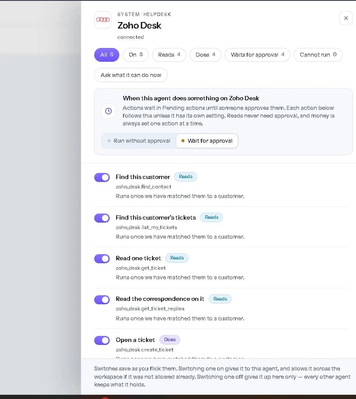Click the text zoho_desk.get_ticket_replies

pos(150,309)
